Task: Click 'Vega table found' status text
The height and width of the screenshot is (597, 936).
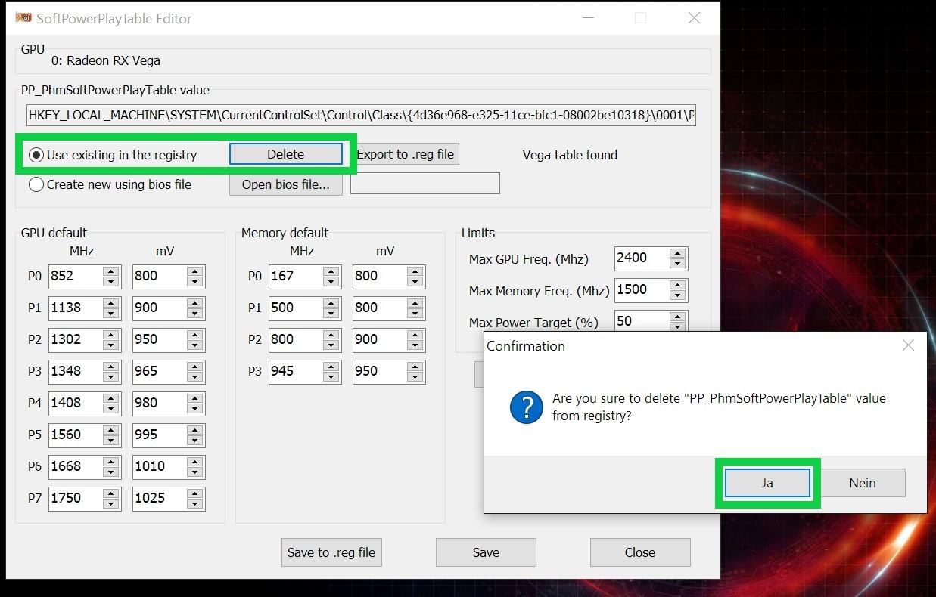Action: (570, 155)
